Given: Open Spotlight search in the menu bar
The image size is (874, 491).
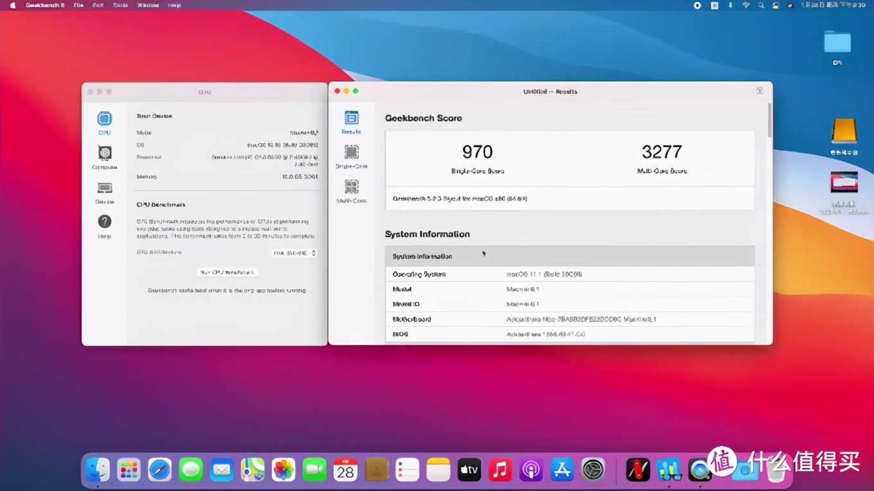Looking at the screenshot, I should point(761,5).
